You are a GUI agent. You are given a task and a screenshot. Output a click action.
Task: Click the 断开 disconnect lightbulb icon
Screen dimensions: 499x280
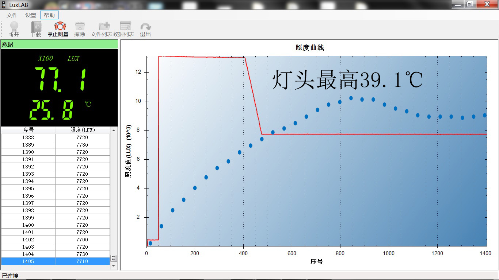[14, 26]
